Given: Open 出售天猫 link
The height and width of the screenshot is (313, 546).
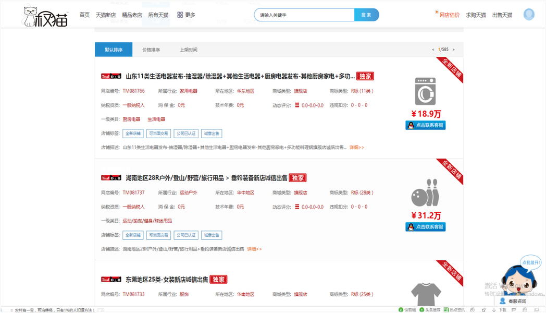Looking at the screenshot, I should click(502, 15).
